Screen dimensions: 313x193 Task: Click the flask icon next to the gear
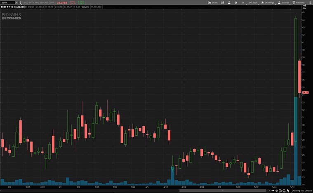click(x=229, y=2)
